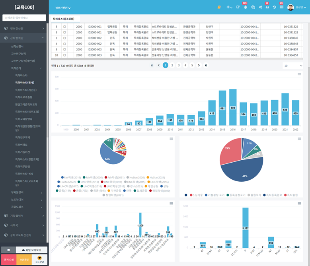Image resolution: width=310 pixels, height=266 pixels.
Task: Go to next page arrow
Action: click(x=199, y=65)
